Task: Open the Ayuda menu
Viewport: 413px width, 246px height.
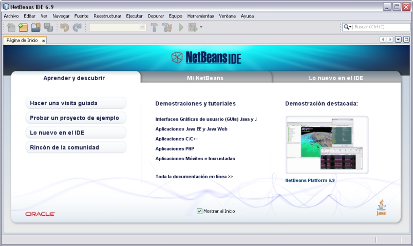Action: point(247,16)
